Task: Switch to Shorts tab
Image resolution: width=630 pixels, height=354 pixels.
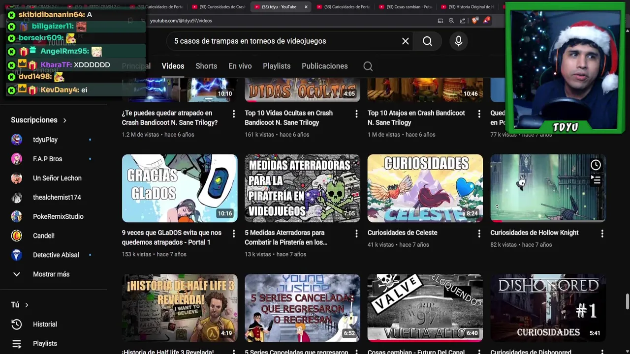Action: 206,66
